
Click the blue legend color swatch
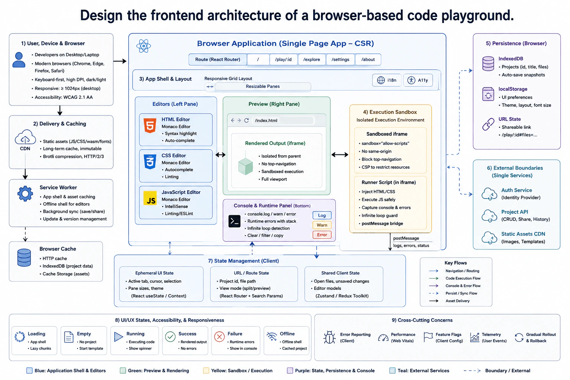coord(30,370)
